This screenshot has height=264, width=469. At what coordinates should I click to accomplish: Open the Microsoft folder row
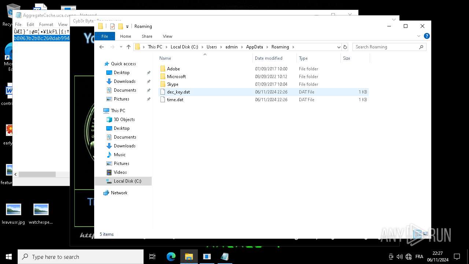point(263,77)
